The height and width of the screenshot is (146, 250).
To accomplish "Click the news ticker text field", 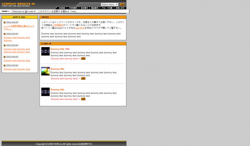I will tap(70, 11).
